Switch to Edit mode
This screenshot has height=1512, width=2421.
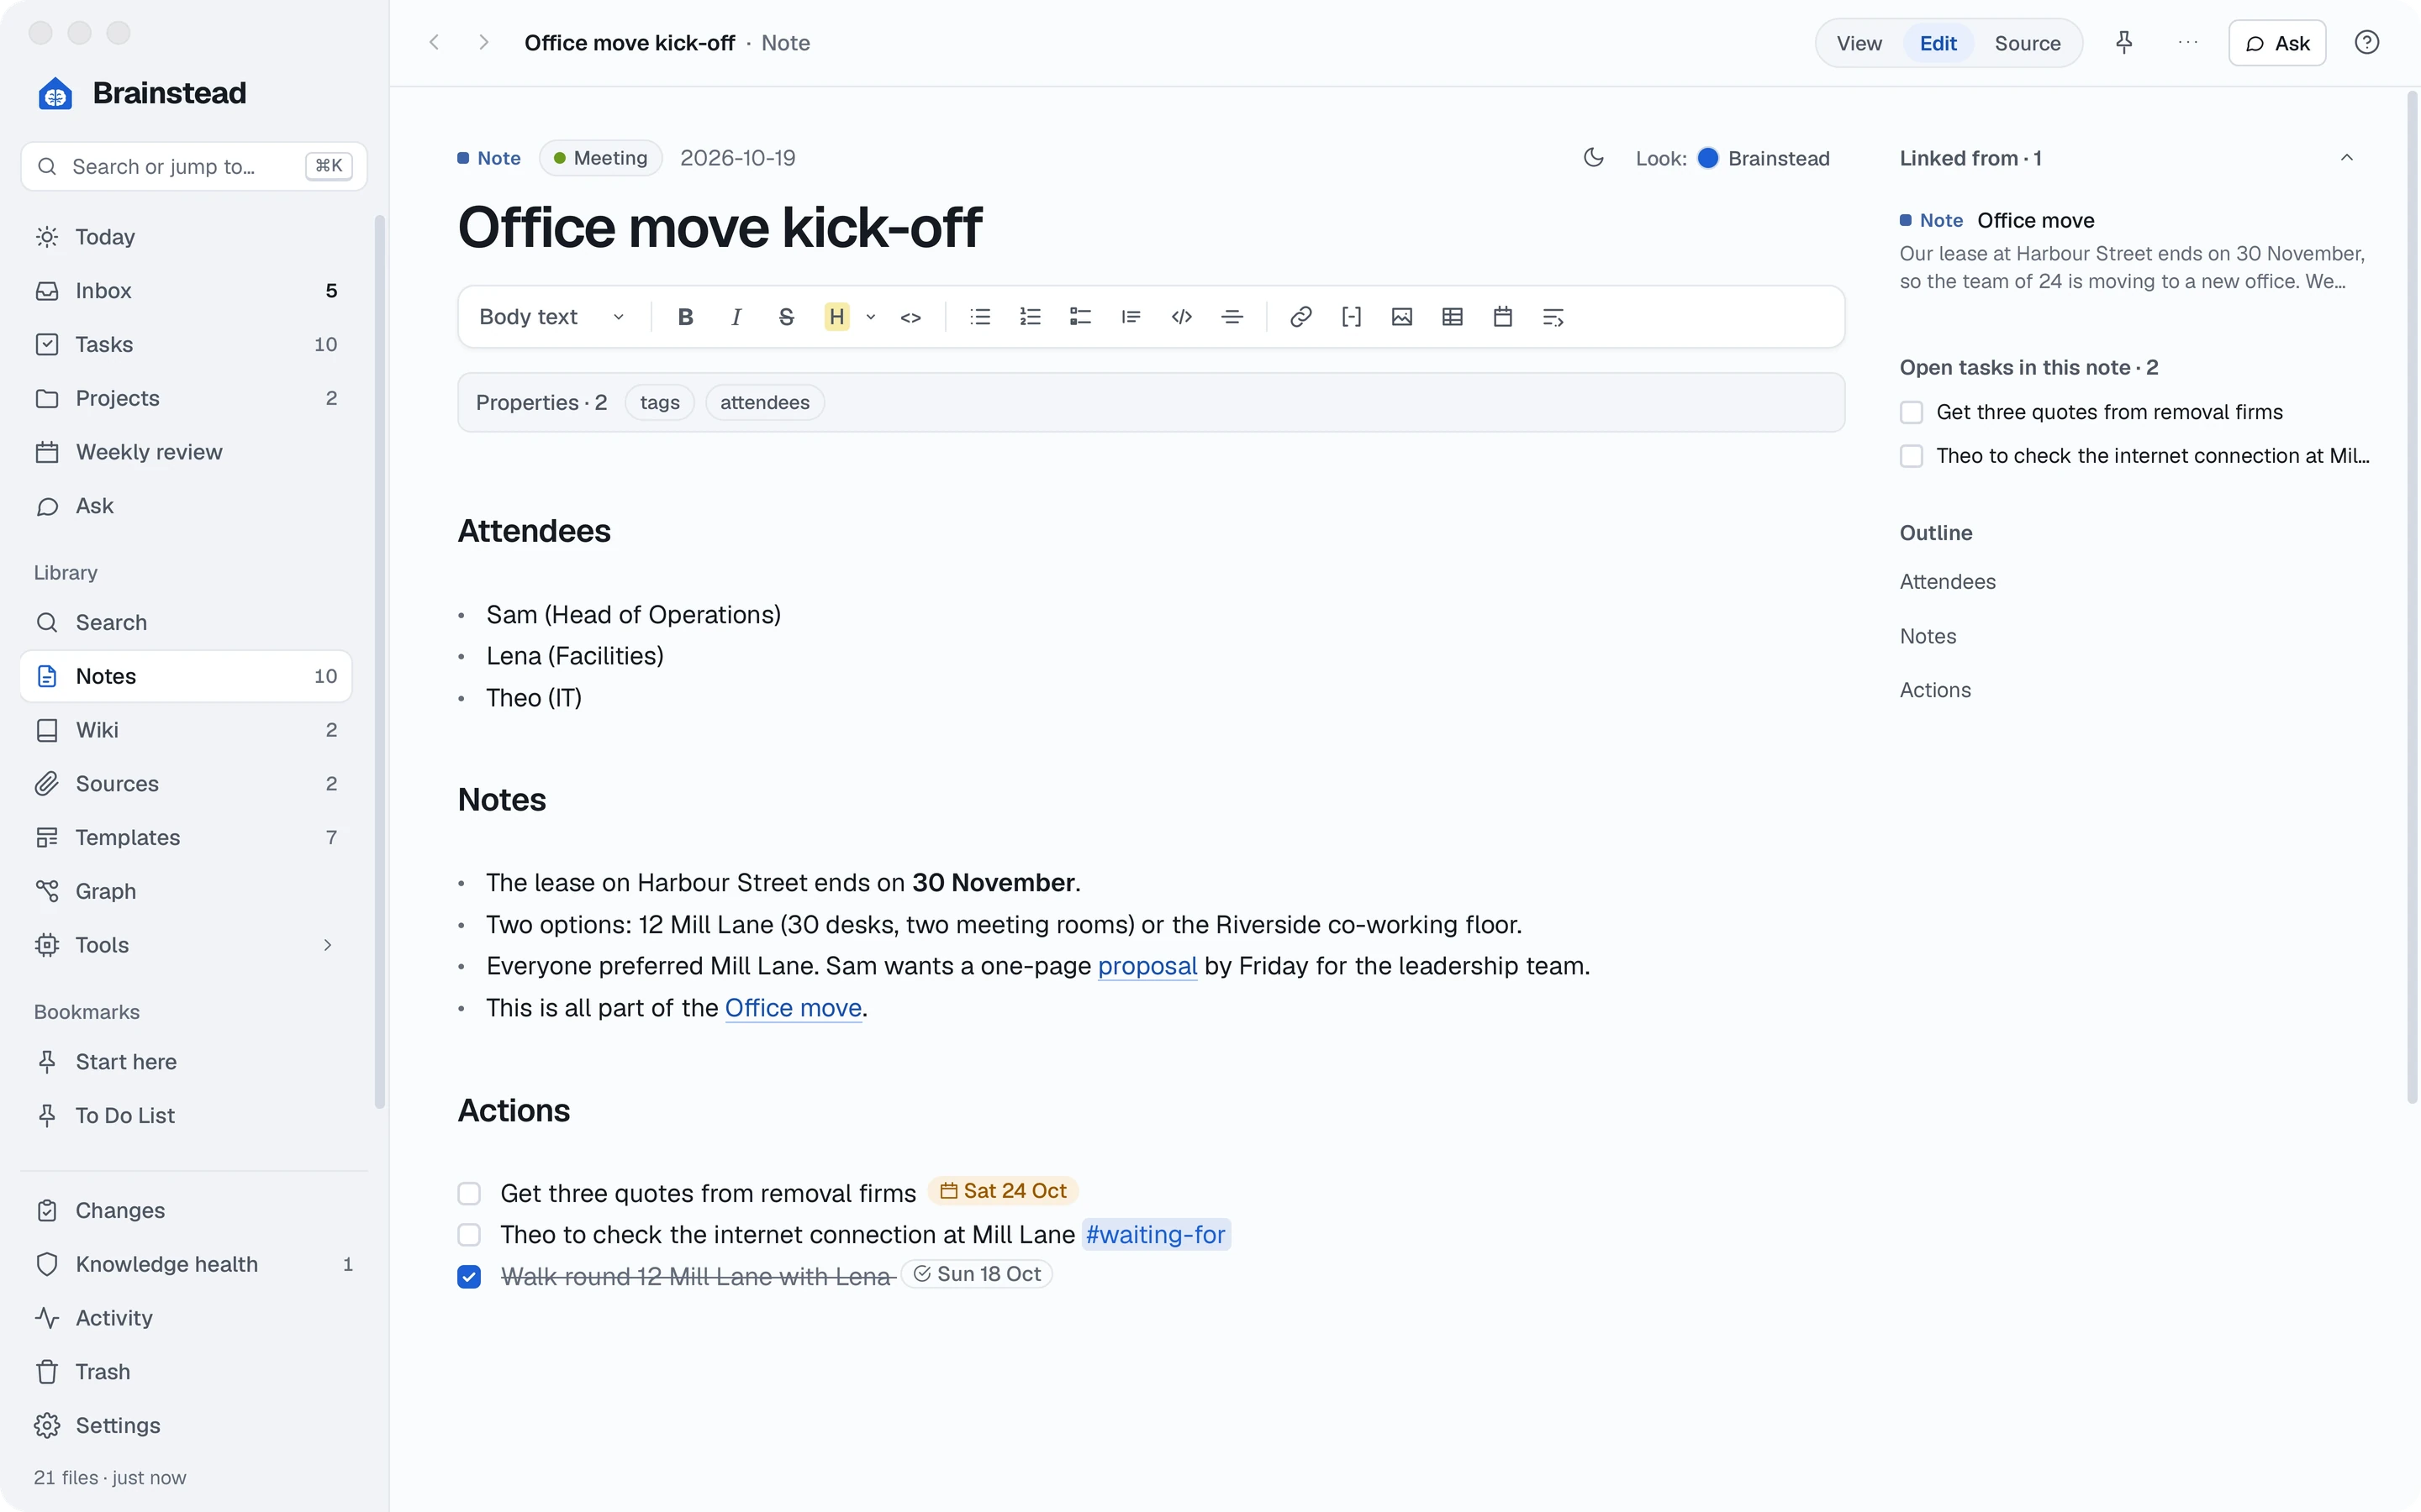coord(1938,43)
